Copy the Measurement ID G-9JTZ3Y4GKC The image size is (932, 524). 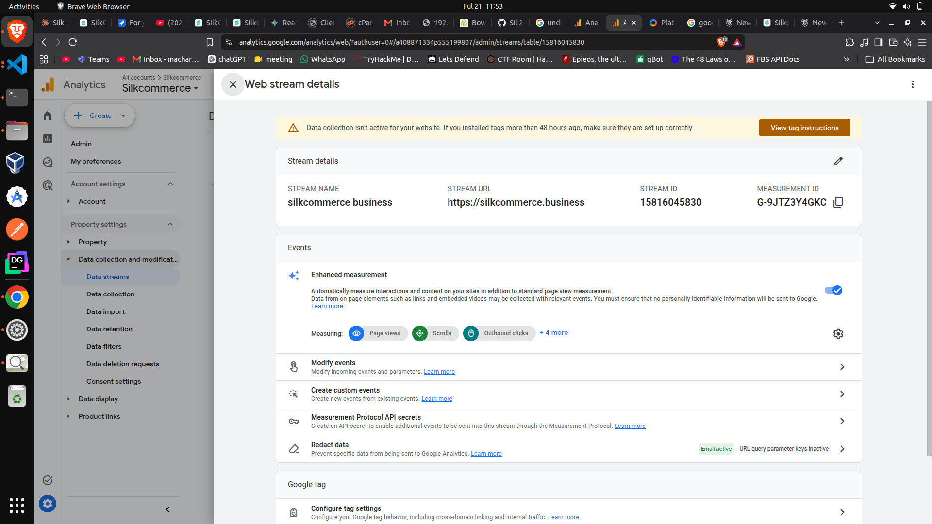(838, 202)
